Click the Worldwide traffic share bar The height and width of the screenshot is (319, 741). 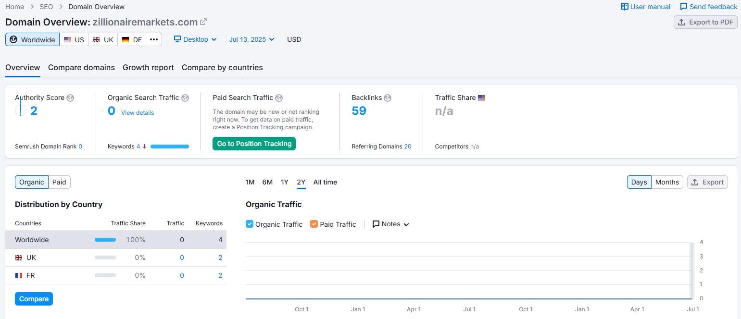coord(105,240)
